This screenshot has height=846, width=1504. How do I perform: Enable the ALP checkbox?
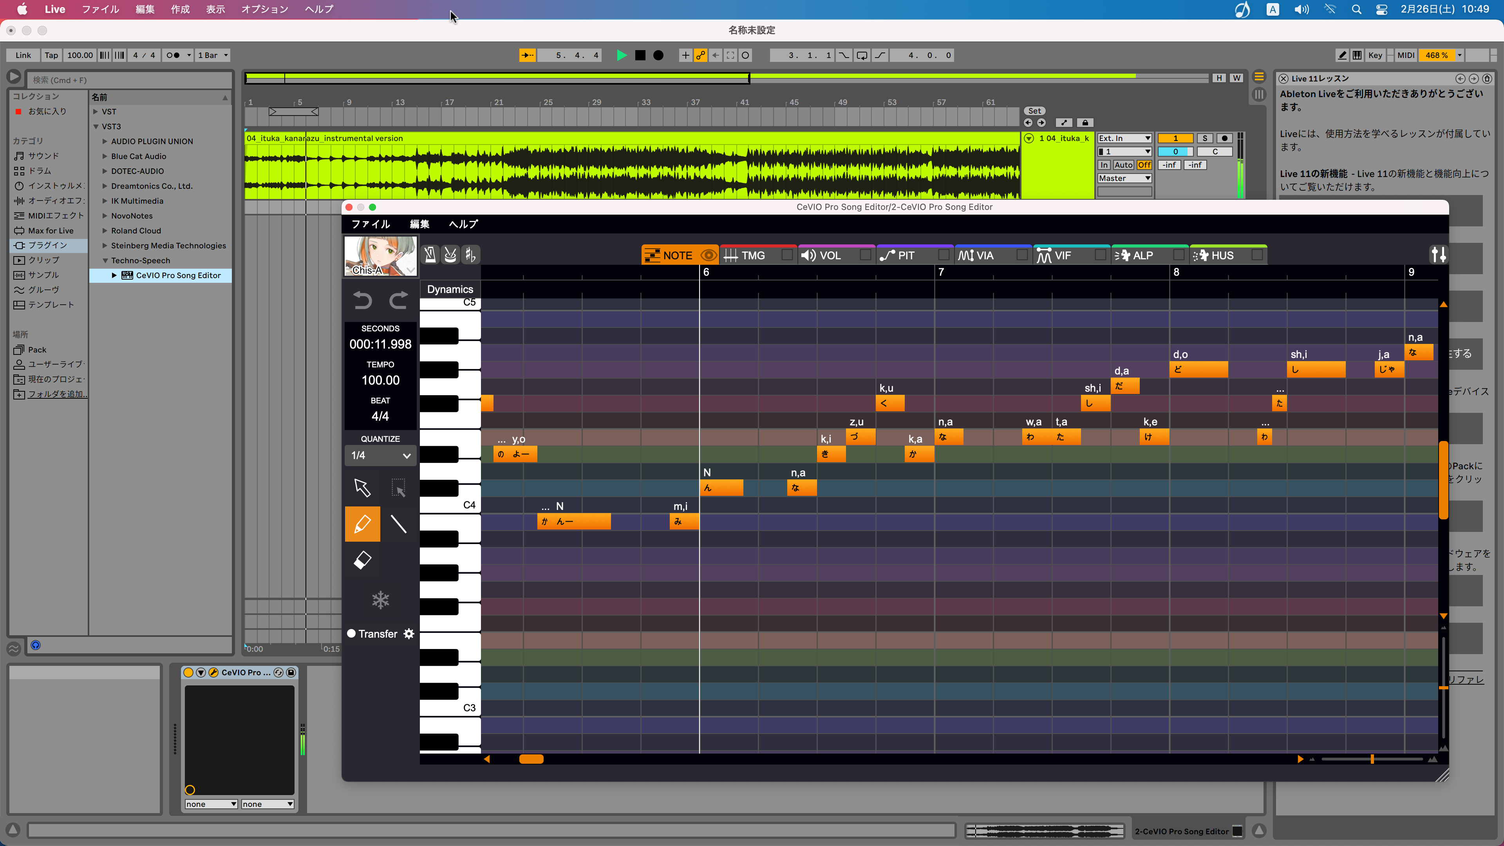(1178, 255)
